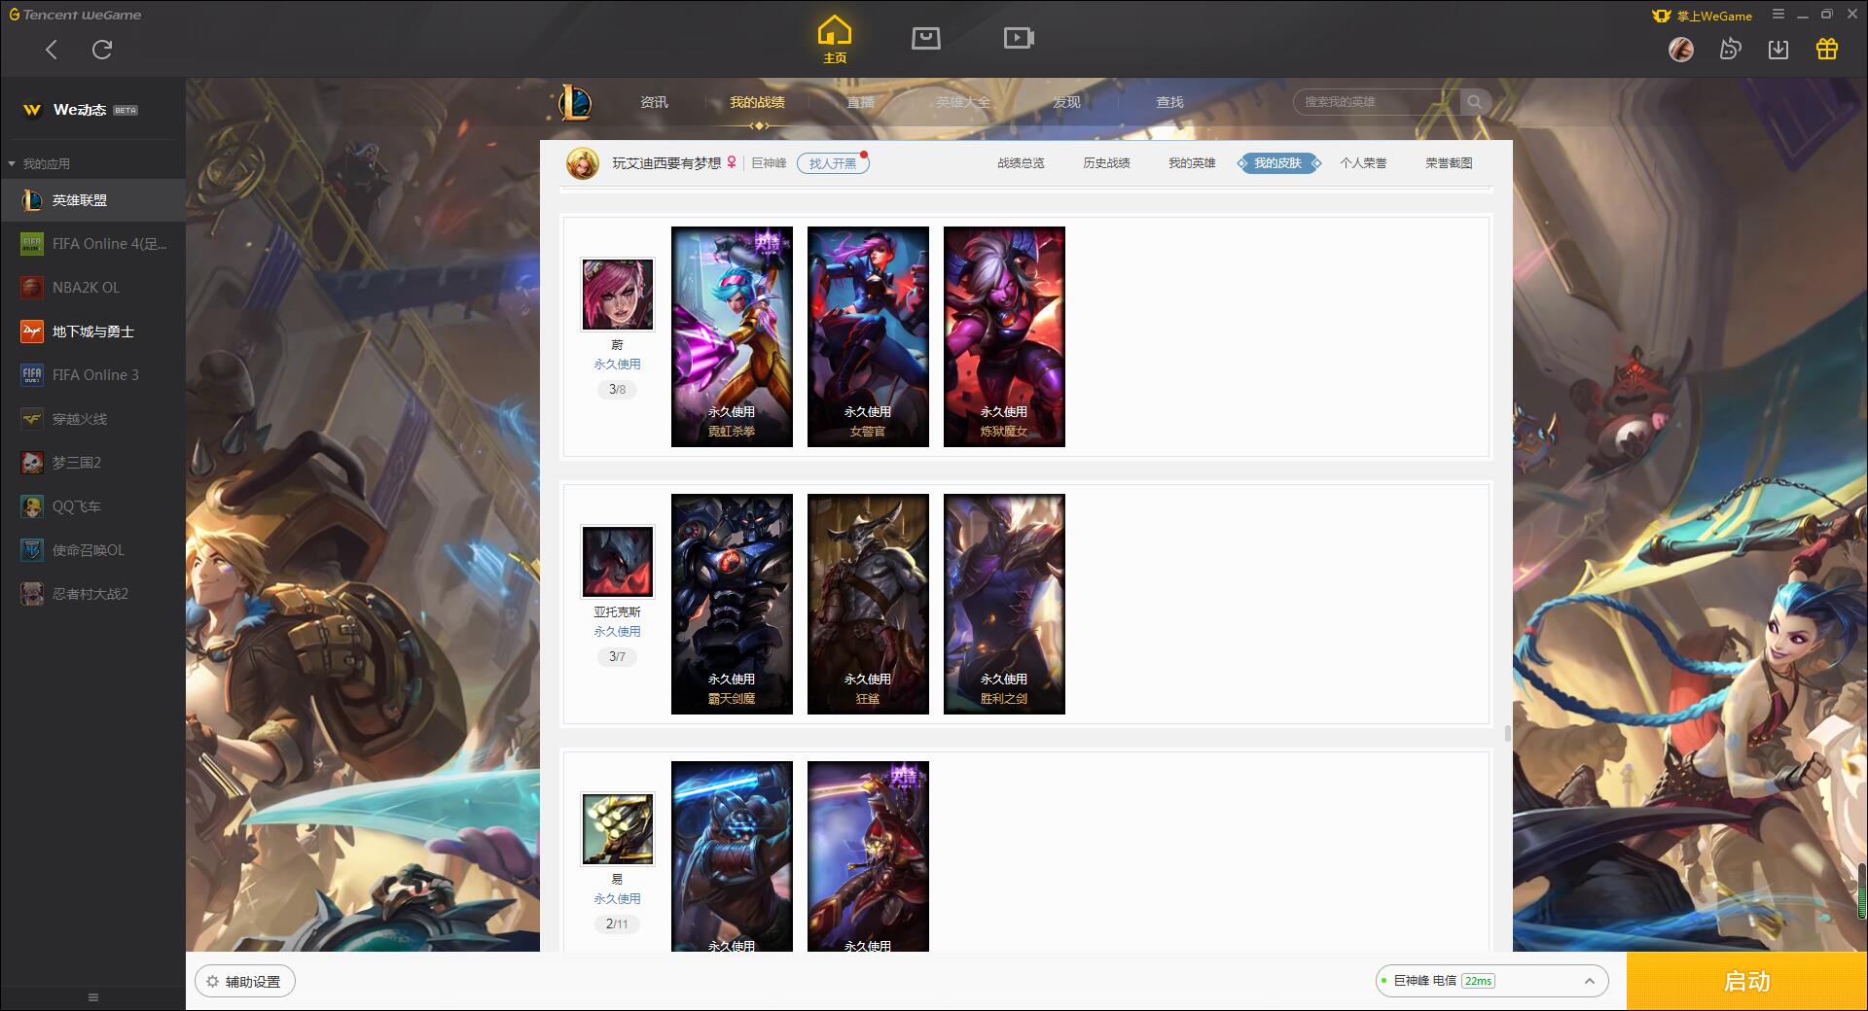1868x1011 pixels.
Task: Refresh the page with the reload icon
Action: coord(102,50)
